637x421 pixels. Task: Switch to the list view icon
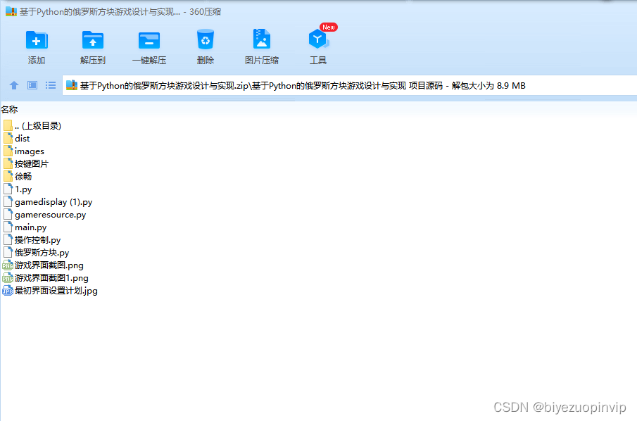coord(51,85)
